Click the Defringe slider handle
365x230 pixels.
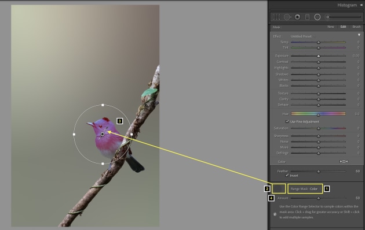[319, 153]
